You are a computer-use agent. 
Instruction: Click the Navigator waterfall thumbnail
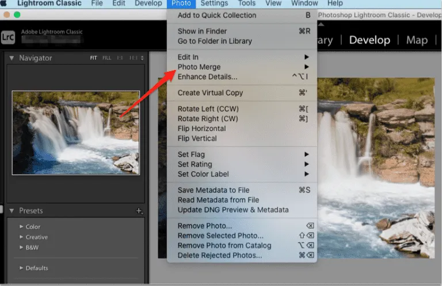point(76,133)
